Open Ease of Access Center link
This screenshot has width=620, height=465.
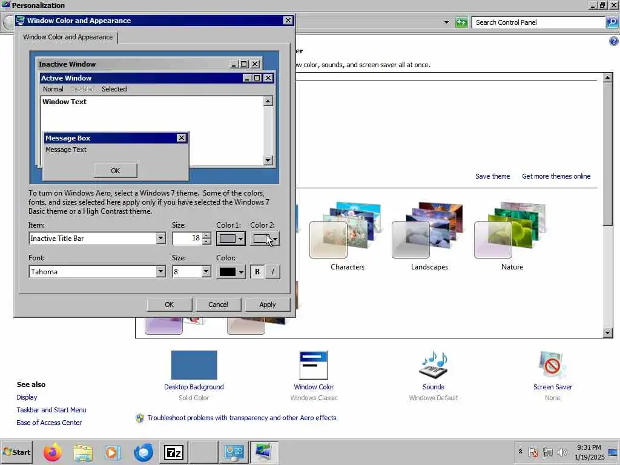pos(49,422)
